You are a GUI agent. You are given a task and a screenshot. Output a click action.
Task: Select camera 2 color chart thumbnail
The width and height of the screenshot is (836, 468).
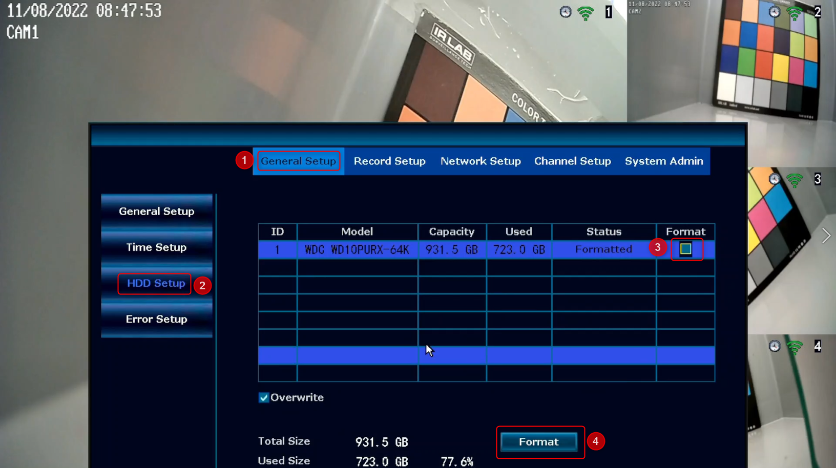[x=731, y=61]
